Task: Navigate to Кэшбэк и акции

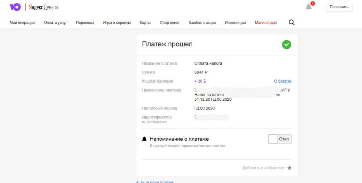Action: tap(202, 23)
